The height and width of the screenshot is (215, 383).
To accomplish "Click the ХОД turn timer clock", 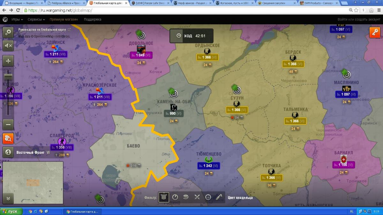I will tap(179, 36).
